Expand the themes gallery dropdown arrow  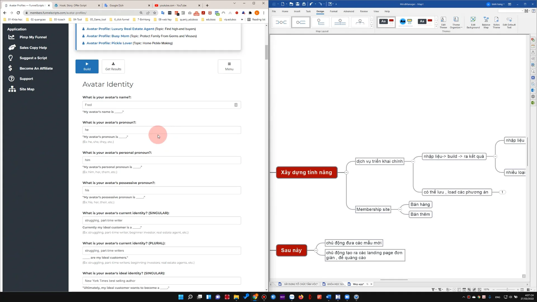click(436, 27)
